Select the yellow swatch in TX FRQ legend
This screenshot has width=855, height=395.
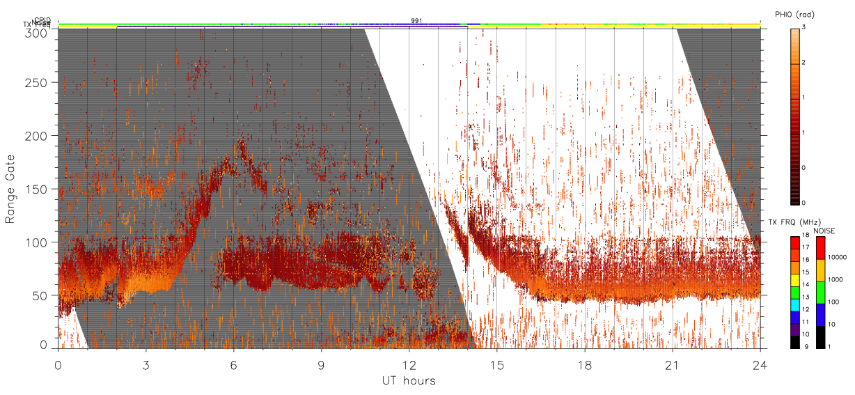(795, 279)
